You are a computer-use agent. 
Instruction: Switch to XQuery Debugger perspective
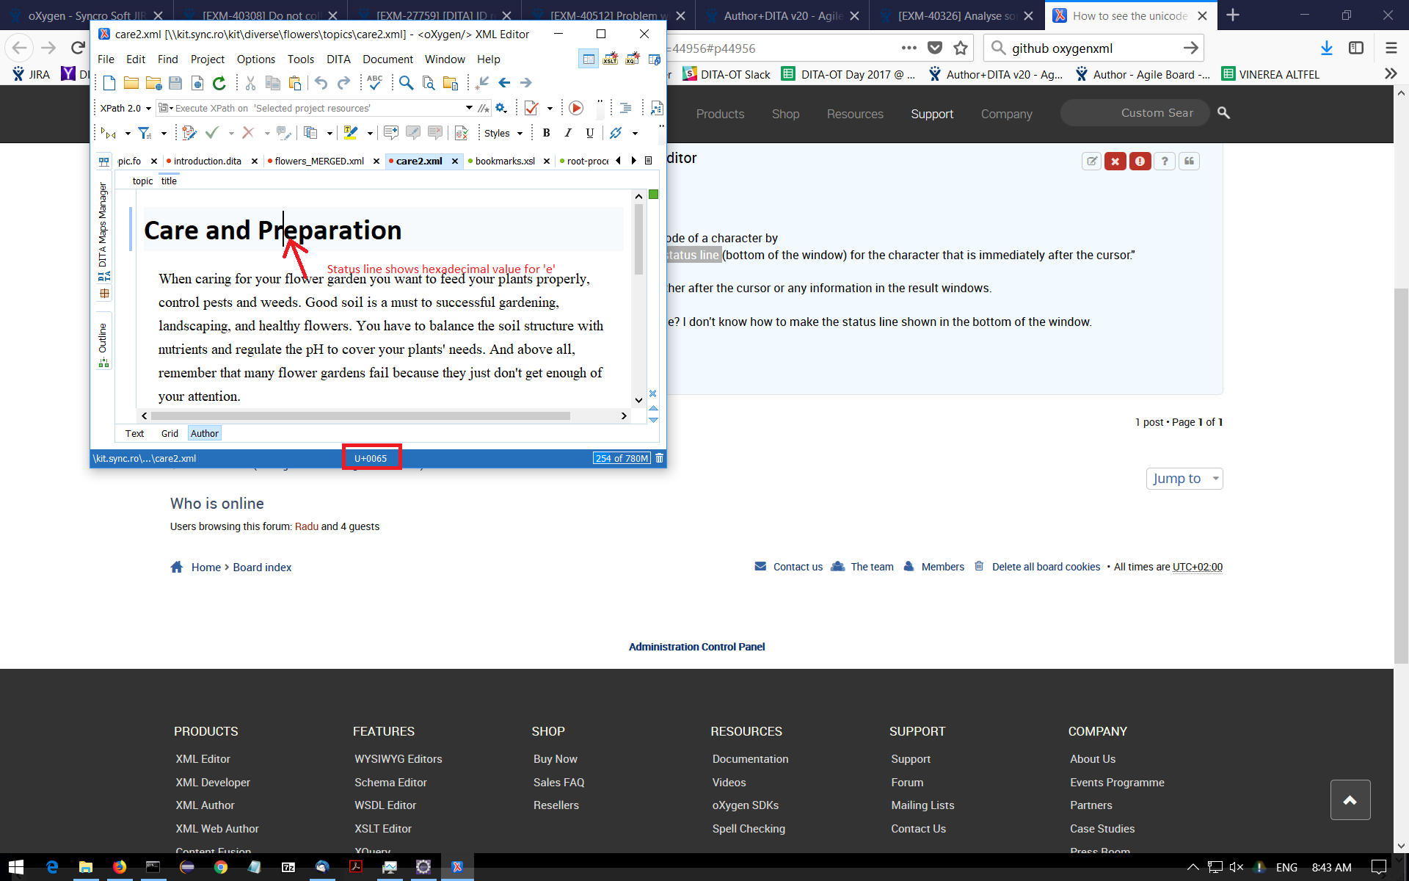point(633,59)
